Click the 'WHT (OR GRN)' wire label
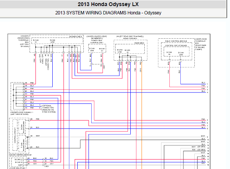This screenshot has height=169, width=230. (198, 147)
